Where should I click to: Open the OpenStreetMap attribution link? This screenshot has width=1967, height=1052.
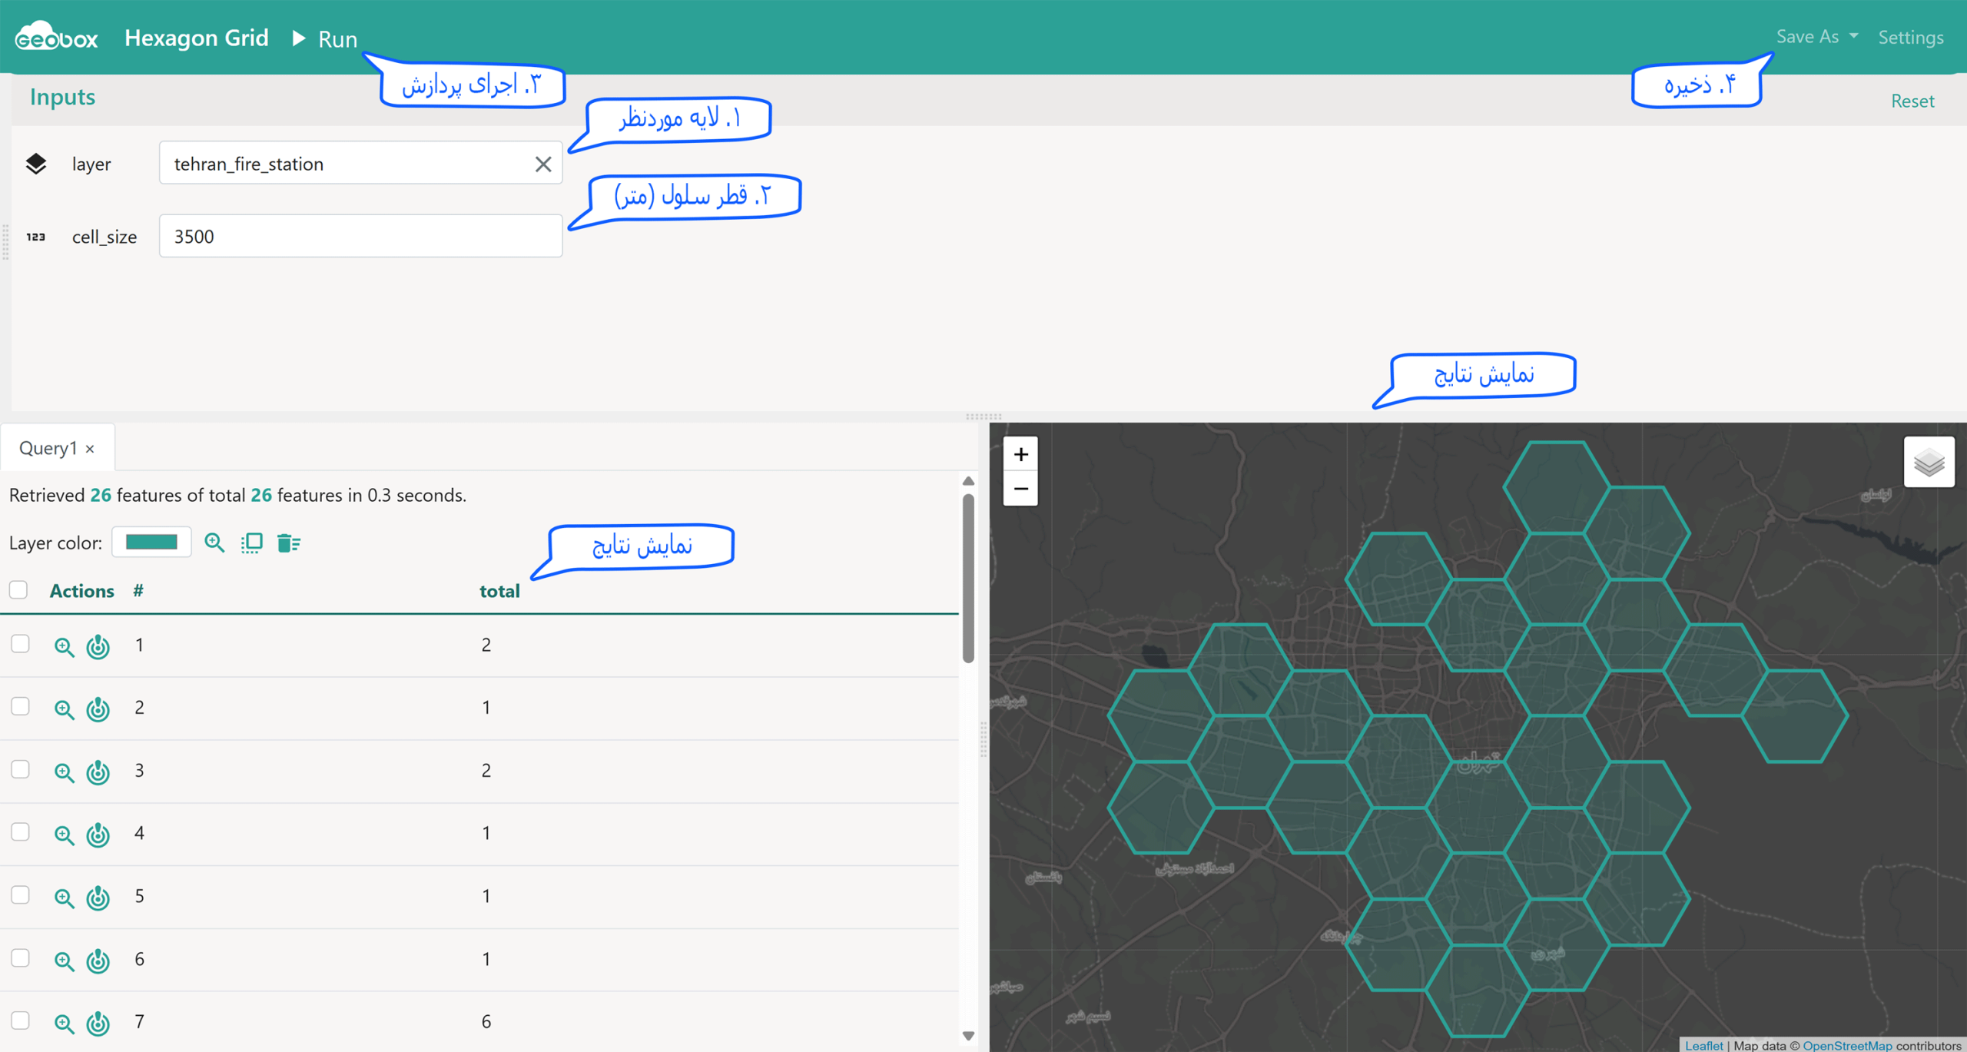pyautogui.click(x=1847, y=1045)
